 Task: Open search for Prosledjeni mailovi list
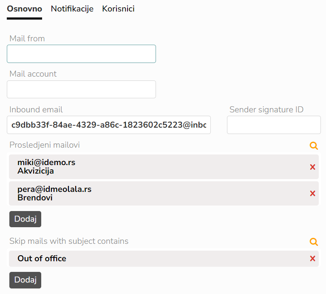pos(314,146)
